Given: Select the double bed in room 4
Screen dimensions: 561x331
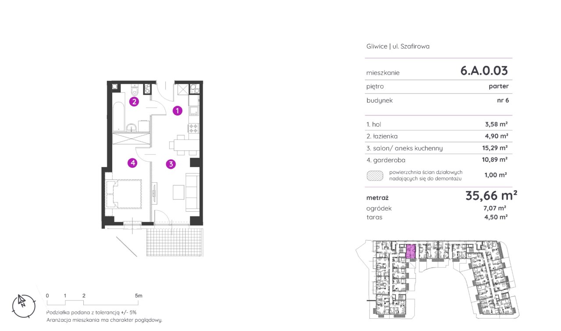Looking at the screenshot, I should tap(126, 194).
